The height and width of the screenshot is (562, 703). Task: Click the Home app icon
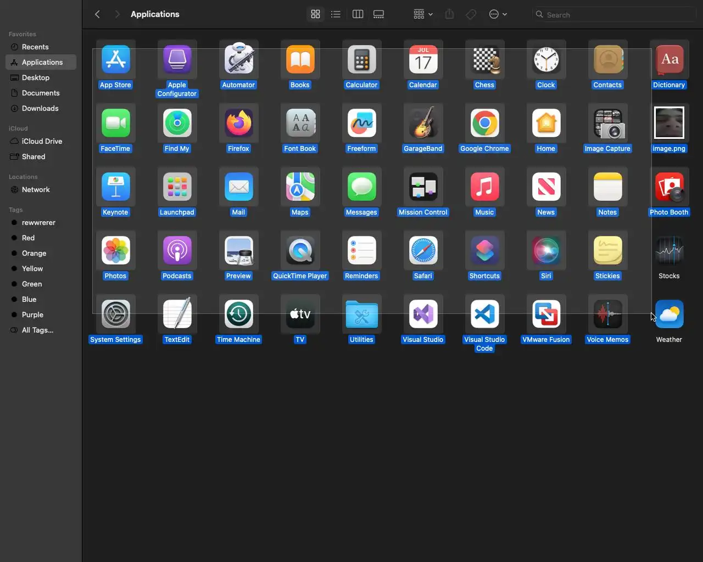click(x=546, y=123)
